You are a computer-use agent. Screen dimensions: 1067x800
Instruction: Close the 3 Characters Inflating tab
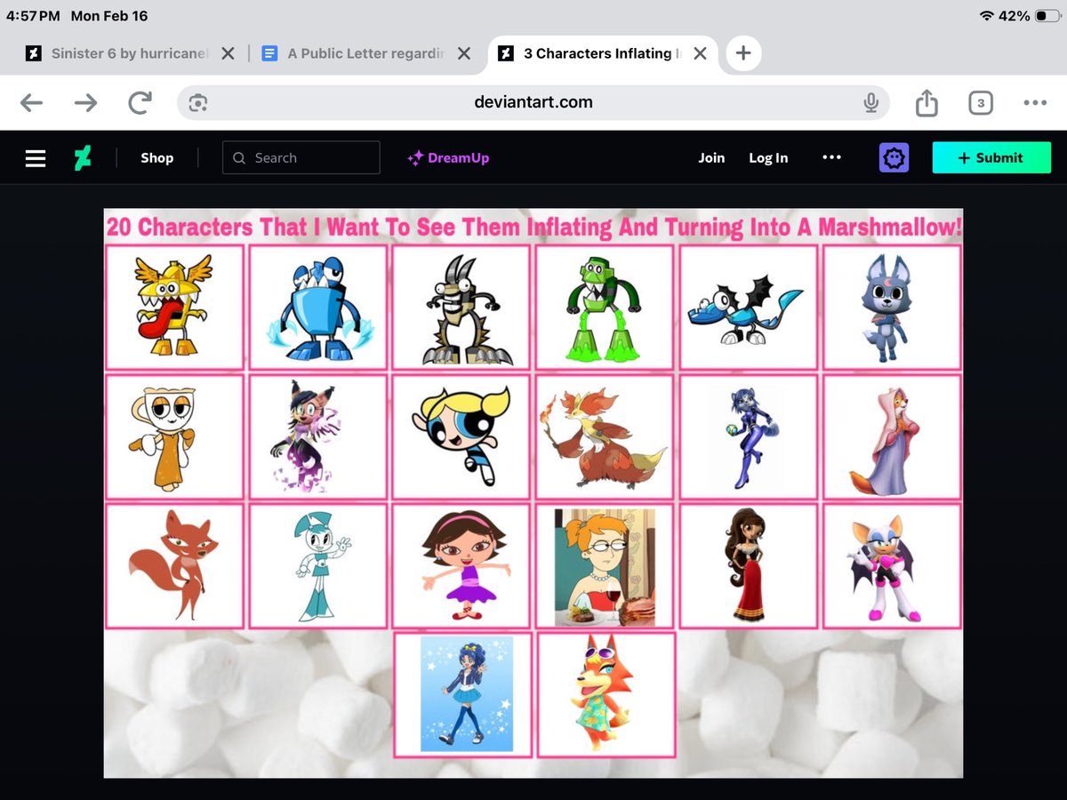[x=700, y=53]
